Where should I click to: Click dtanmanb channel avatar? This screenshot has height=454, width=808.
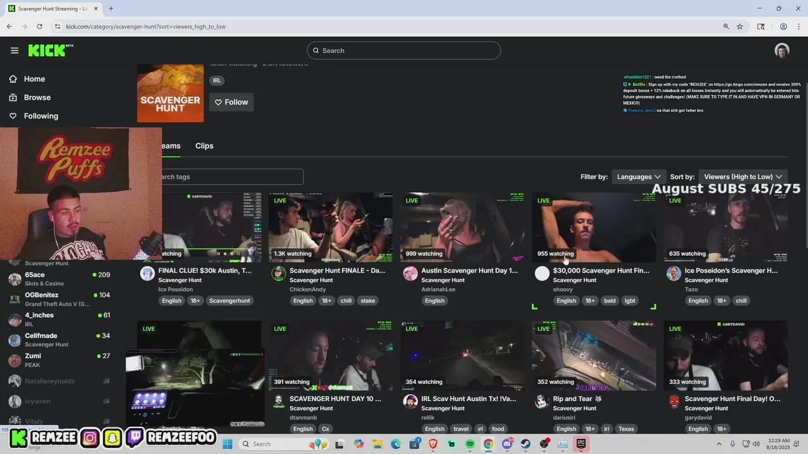(278, 402)
